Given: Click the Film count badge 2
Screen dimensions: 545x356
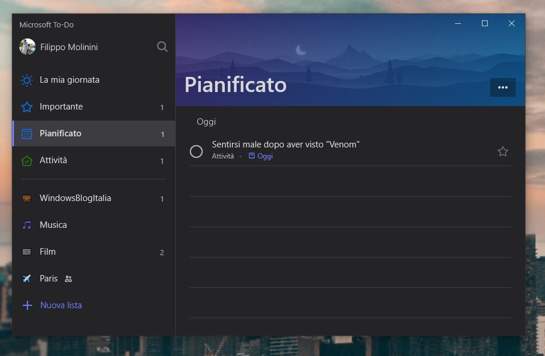Looking at the screenshot, I should pos(162,252).
